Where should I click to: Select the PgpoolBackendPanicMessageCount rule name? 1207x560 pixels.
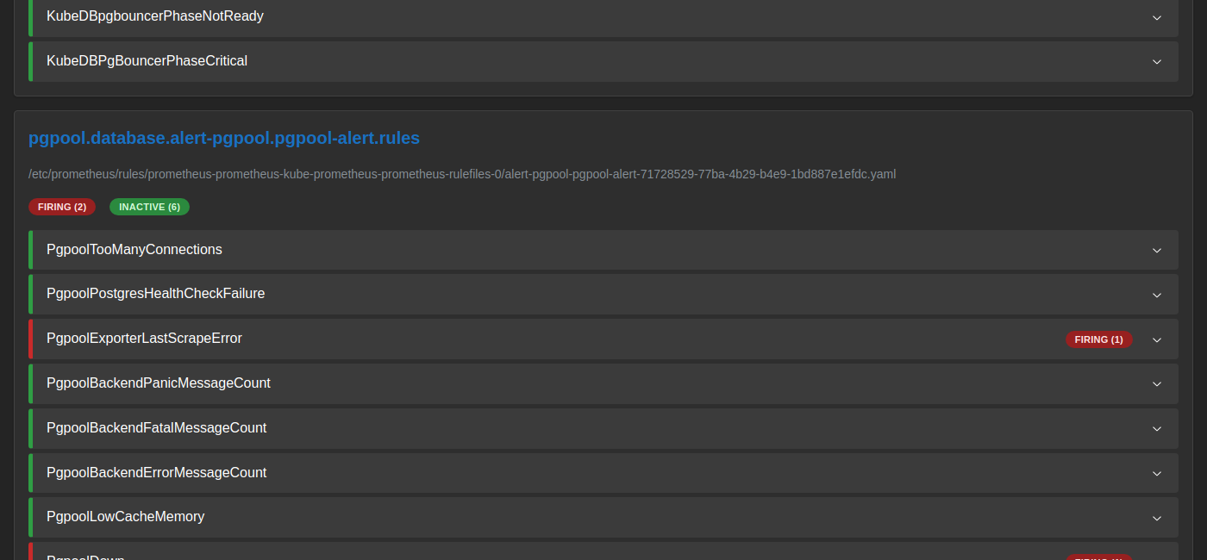(x=159, y=383)
